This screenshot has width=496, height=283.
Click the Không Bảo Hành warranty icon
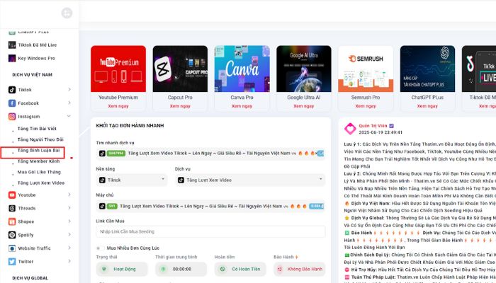pos(280,269)
